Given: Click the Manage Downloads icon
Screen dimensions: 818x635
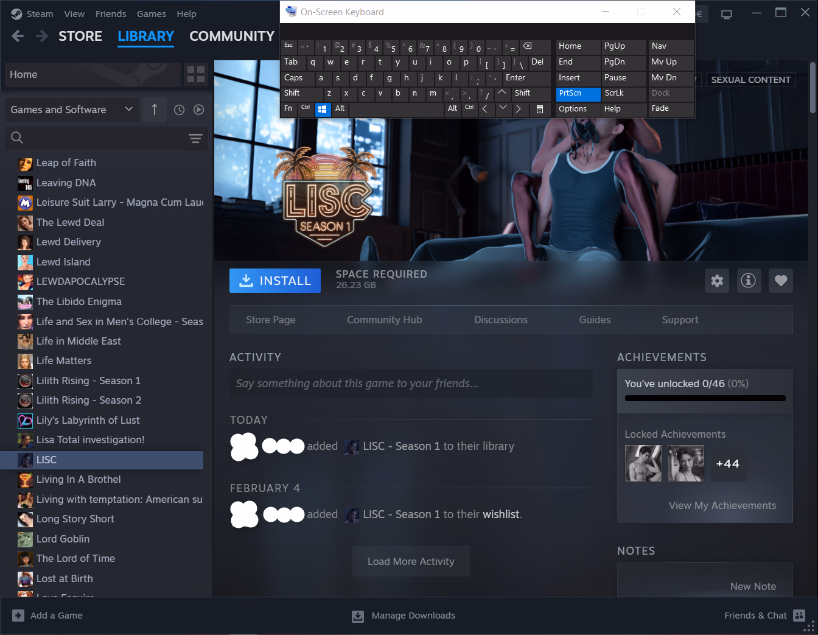Looking at the screenshot, I should pos(358,616).
